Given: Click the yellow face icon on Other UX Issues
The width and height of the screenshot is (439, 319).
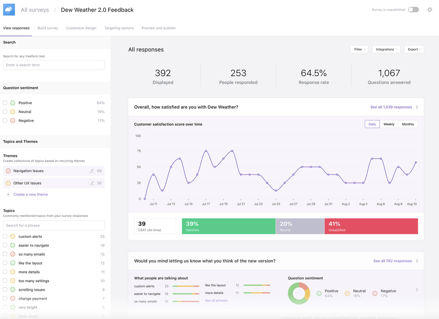Looking at the screenshot, I should pyautogui.click(x=8, y=183).
